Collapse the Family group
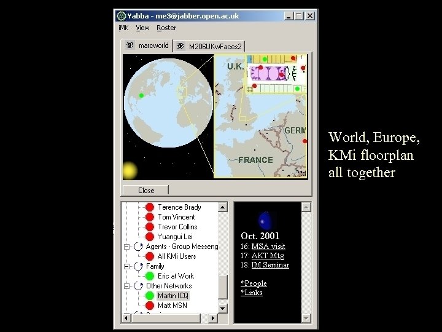This screenshot has width=442, height=332. (x=127, y=266)
